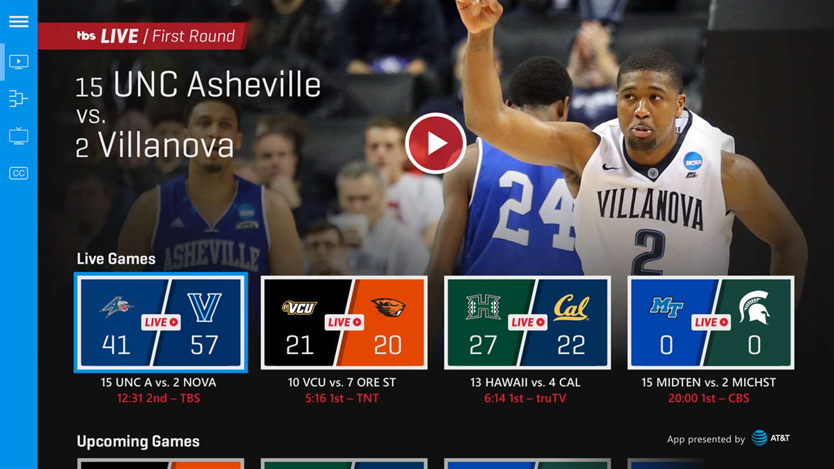This screenshot has height=469, width=834.
Task: Open the bracket view icon
Action: pos(19,98)
